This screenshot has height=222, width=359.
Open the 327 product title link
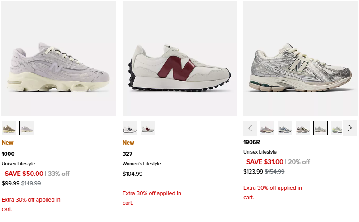pyautogui.click(x=128, y=154)
